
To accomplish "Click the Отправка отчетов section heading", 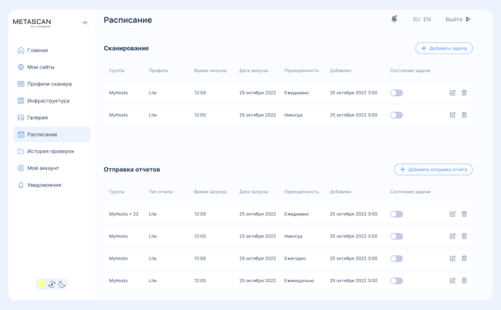I will pyautogui.click(x=131, y=169).
